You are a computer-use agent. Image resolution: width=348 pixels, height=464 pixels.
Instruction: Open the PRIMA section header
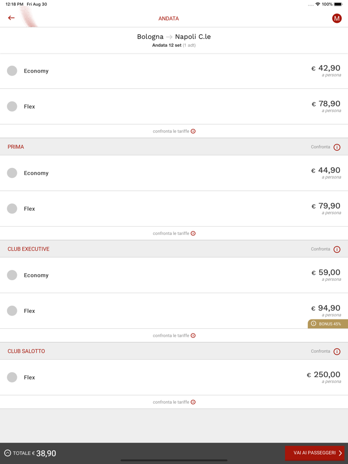[16, 147]
